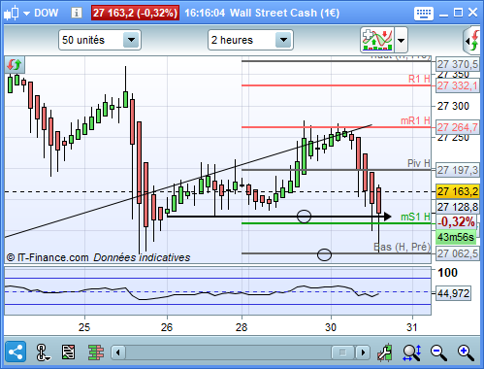The width and height of the screenshot is (484, 369).
Task: Maximize the DOW chart window
Action: (458, 13)
